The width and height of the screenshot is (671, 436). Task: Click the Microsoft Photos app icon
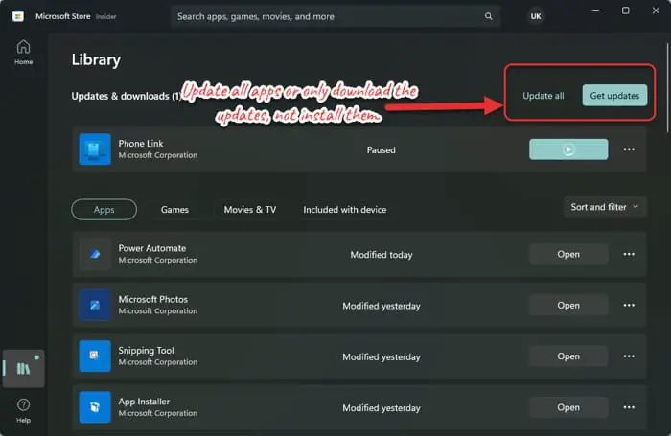pos(95,305)
